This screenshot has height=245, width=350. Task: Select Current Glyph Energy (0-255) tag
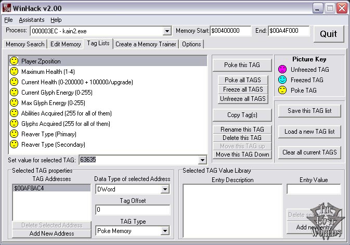(x=108, y=92)
